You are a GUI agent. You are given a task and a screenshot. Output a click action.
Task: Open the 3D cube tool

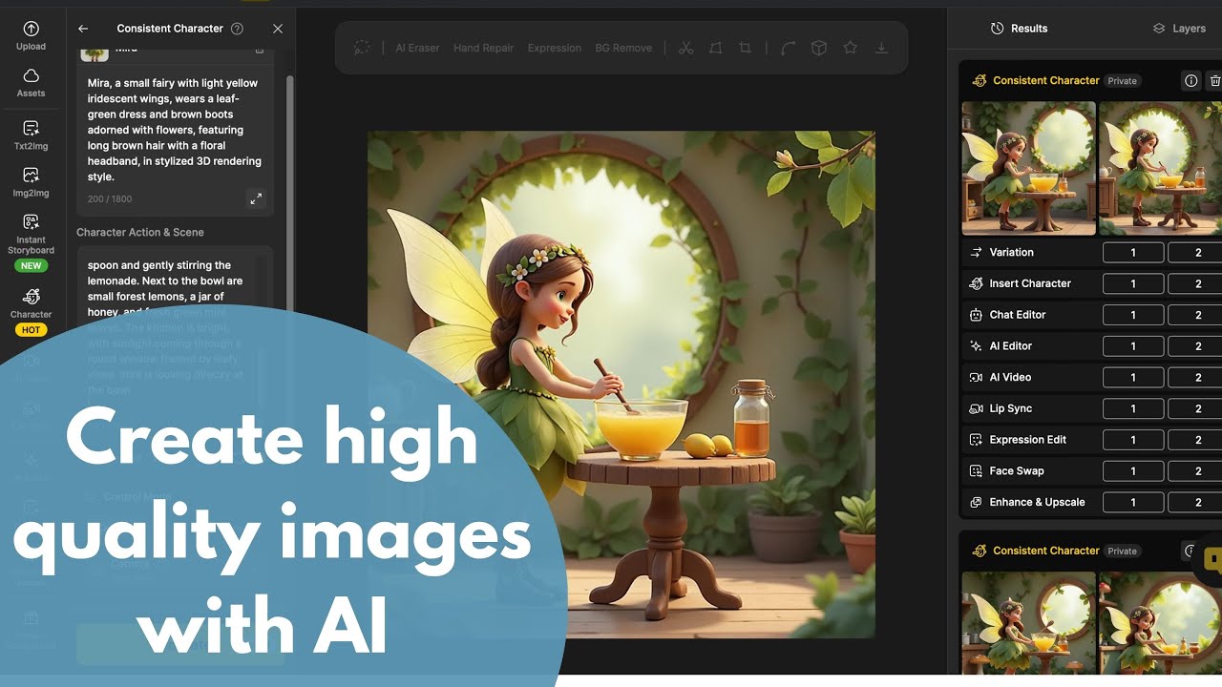pyautogui.click(x=818, y=48)
